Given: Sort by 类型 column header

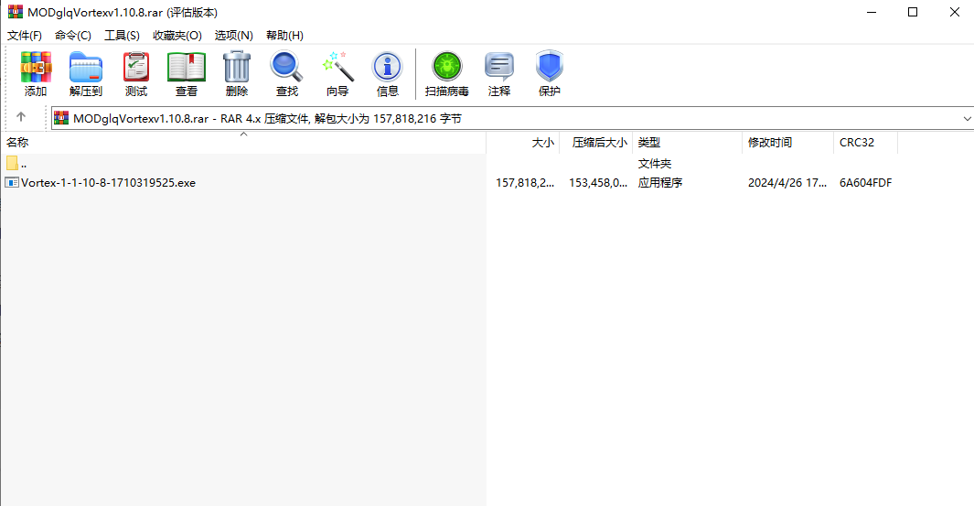Looking at the screenshot, I should (649, 143).
